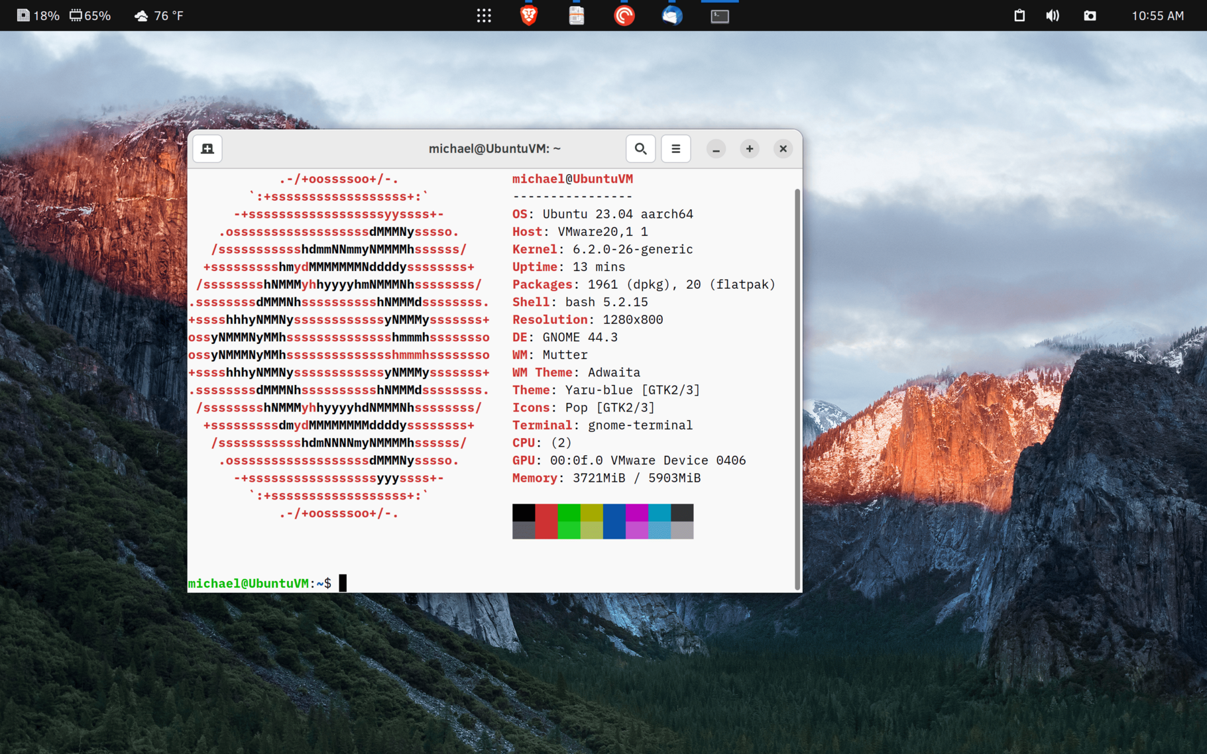
Task: Click the camera screenshot indicator
Action: (x=1090, y=16)
